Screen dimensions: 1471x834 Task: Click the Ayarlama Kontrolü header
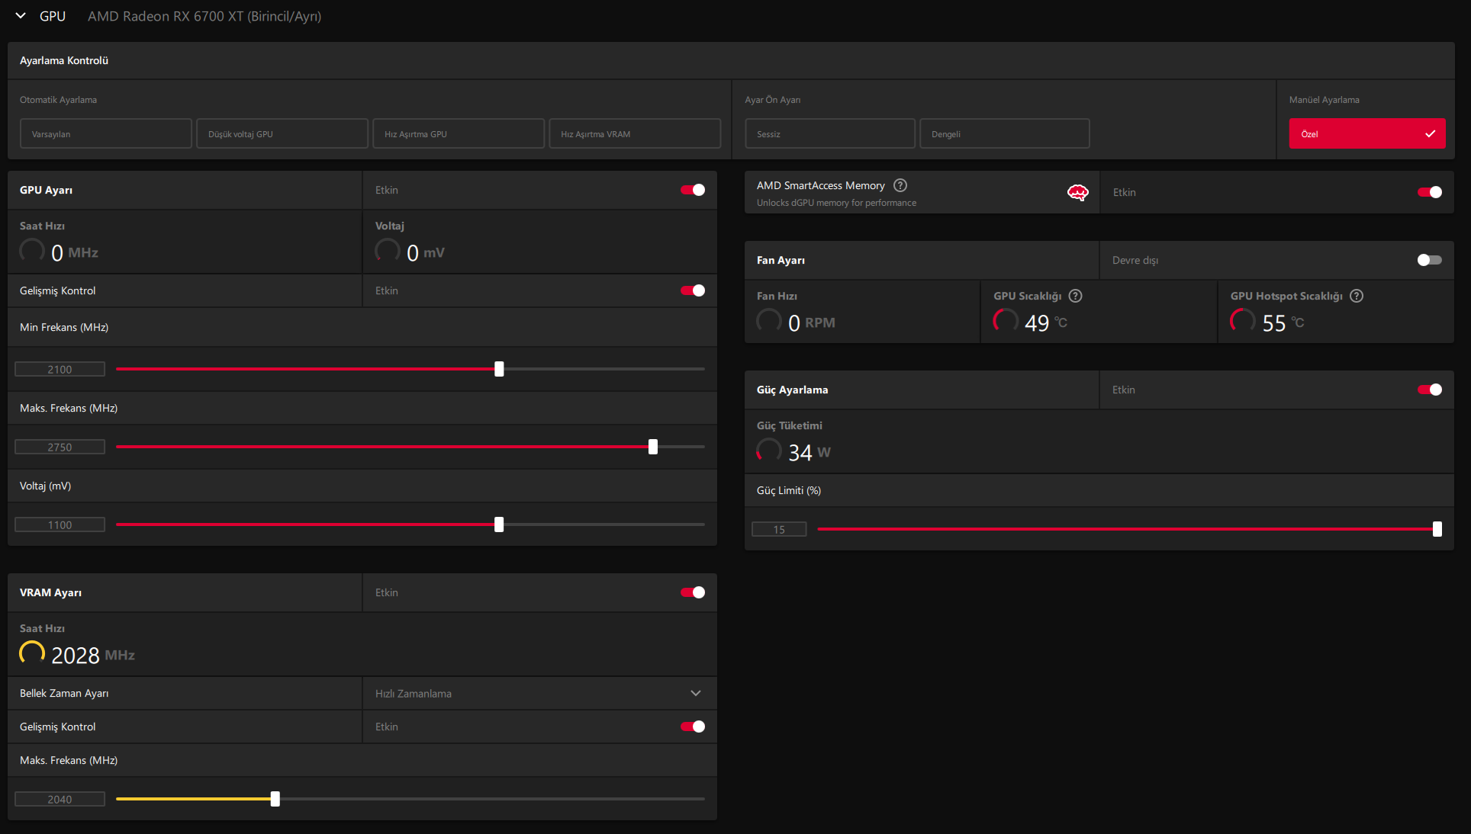pyautogui.click(x=64, y=60)
